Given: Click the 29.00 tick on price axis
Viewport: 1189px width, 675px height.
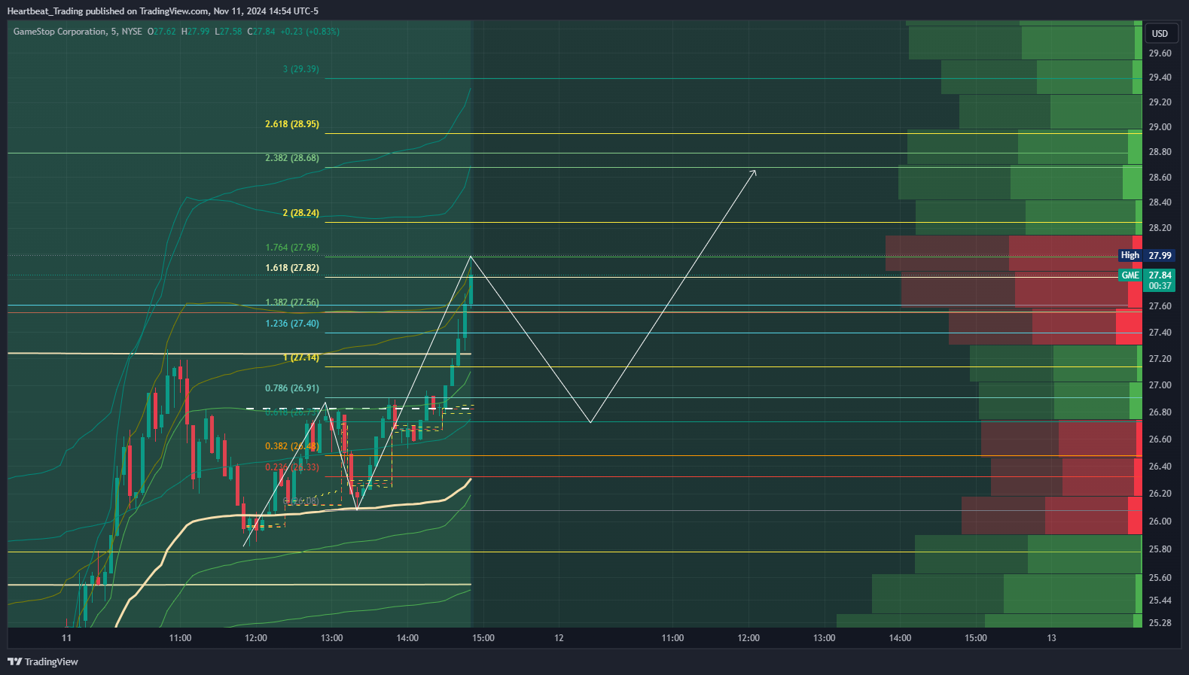Looking at the screenshot, I should (x=1160, y=127).
